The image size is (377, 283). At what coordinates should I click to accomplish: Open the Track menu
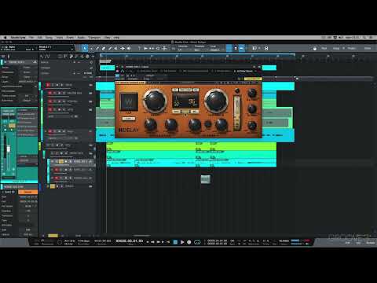coord(60,38)
